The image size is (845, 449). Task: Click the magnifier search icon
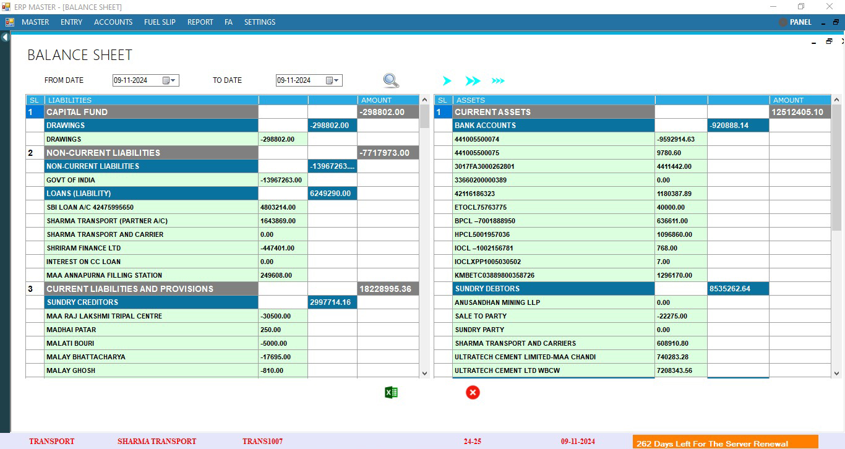391,80
